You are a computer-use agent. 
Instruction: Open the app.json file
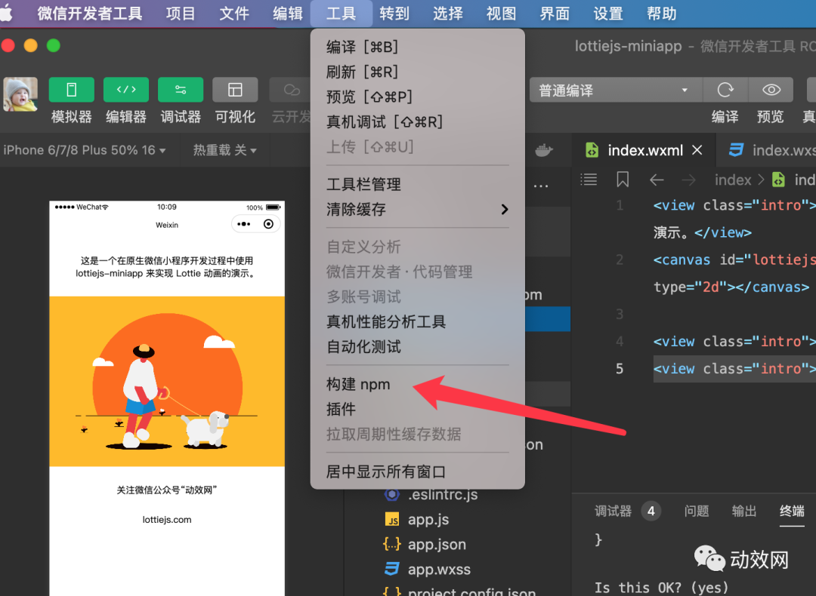[x=436, y=545]
